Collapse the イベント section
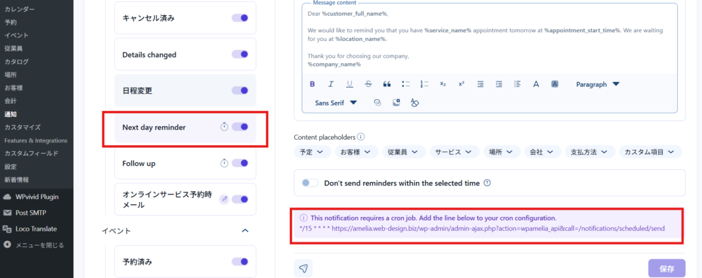 (245, 231)
